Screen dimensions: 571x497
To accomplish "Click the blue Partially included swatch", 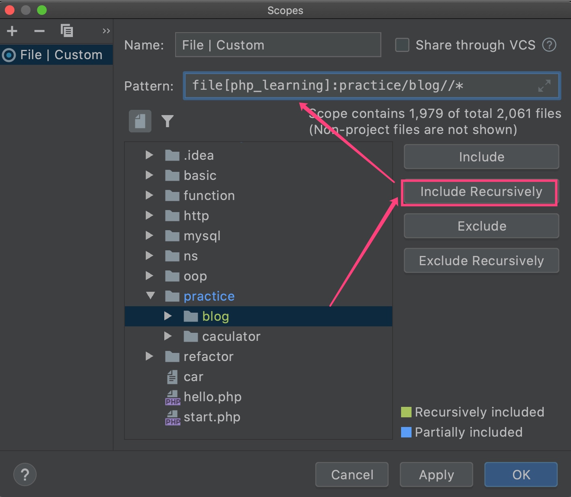I will pos(406,432).
